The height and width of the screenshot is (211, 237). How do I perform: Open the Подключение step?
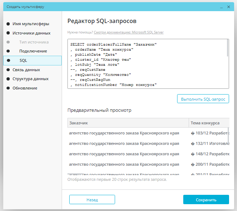point(33,51)
